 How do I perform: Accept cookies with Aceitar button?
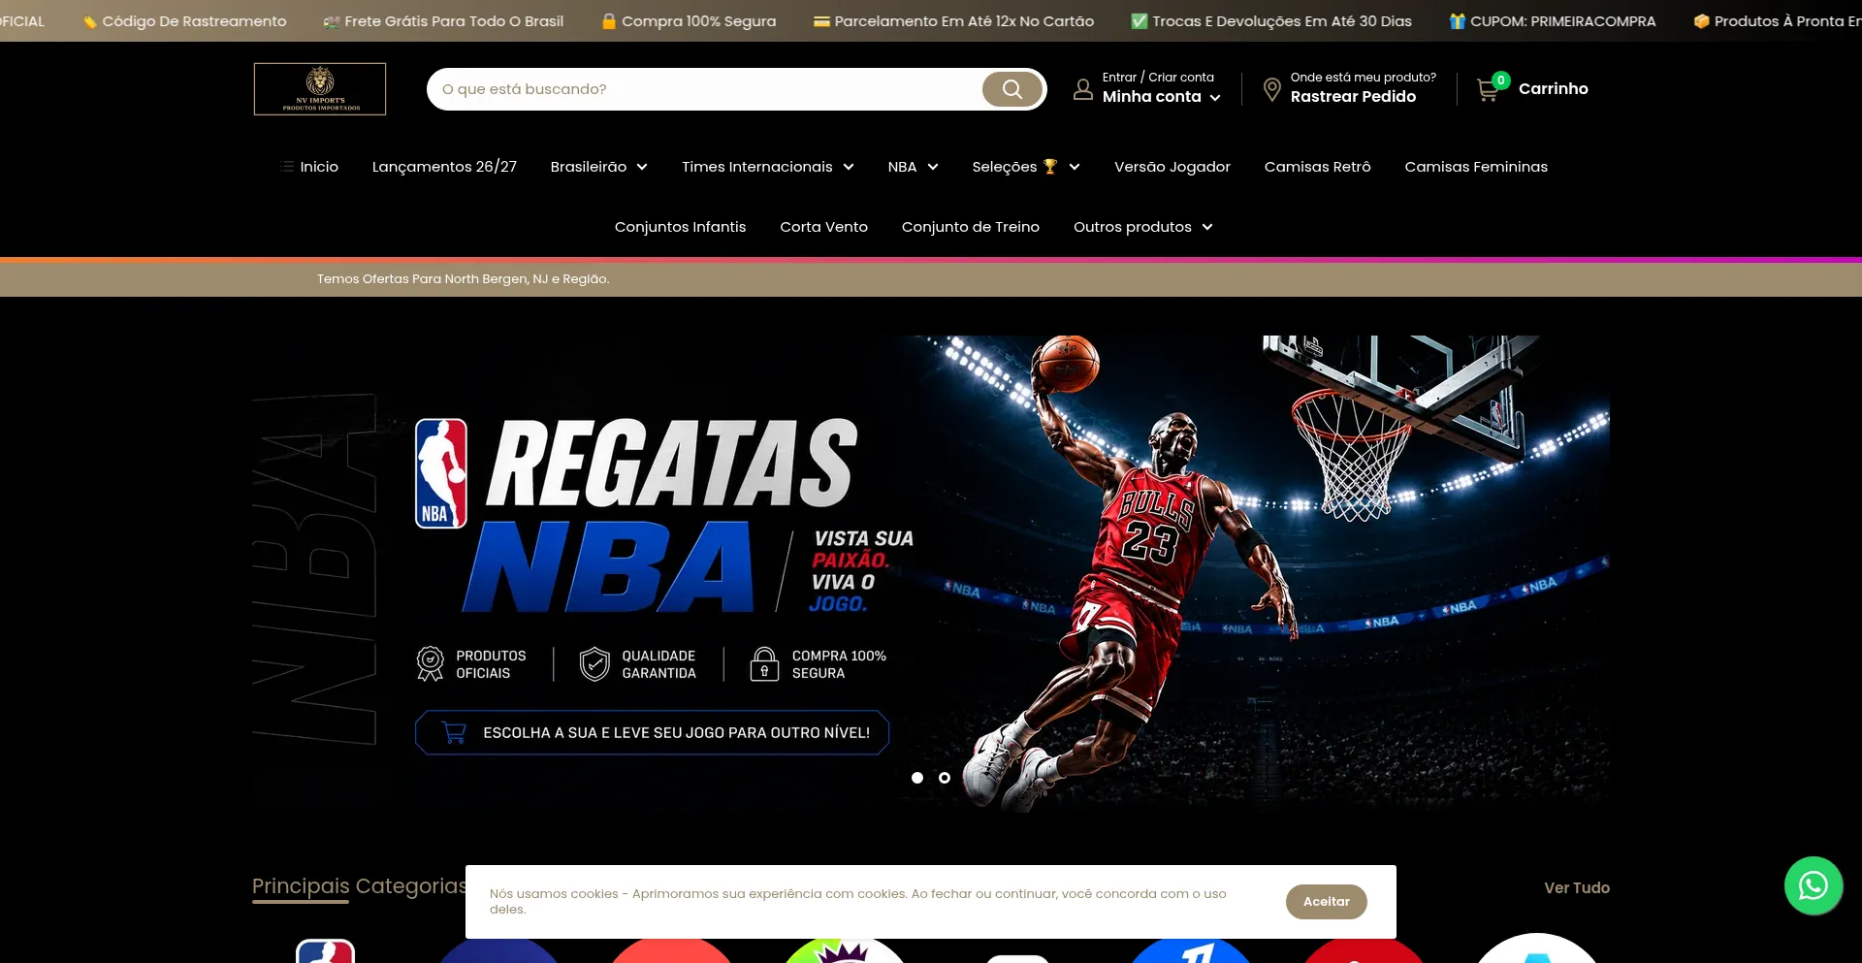coord(1326,902)
